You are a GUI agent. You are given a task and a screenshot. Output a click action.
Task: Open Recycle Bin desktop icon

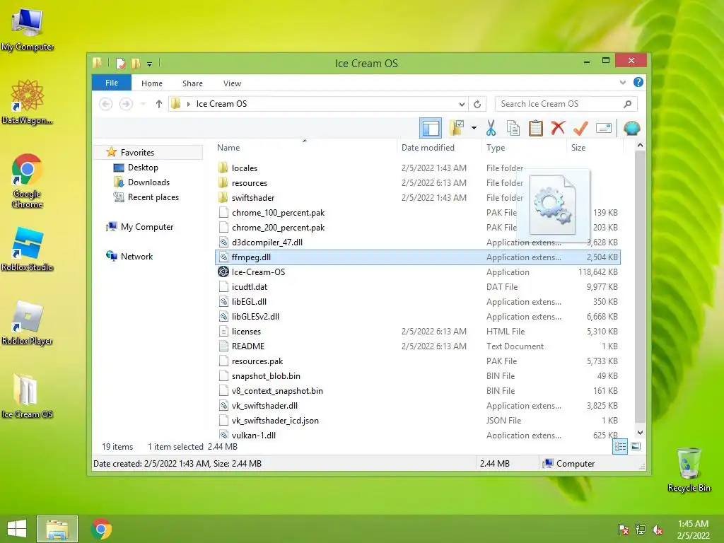689,469
